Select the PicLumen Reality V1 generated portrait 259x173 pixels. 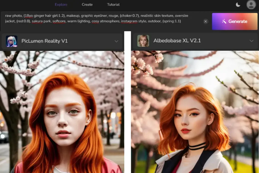pos(62,111)
